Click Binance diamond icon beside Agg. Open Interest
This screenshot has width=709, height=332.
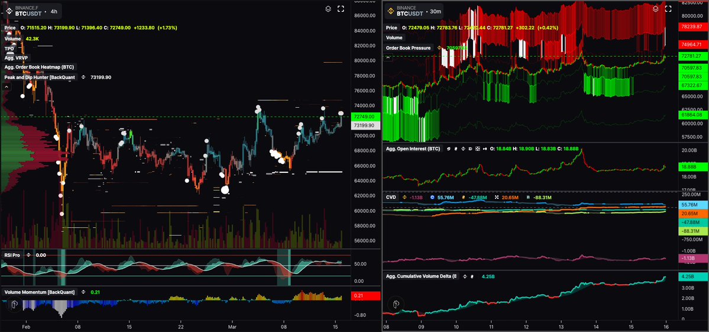(463, 149)
